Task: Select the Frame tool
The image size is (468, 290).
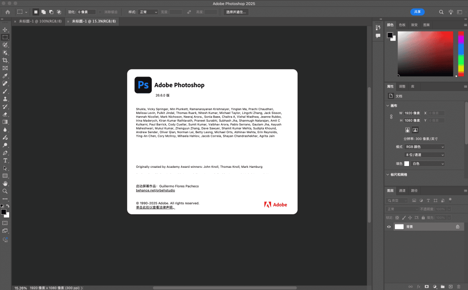Action: [x=5, y=68]
